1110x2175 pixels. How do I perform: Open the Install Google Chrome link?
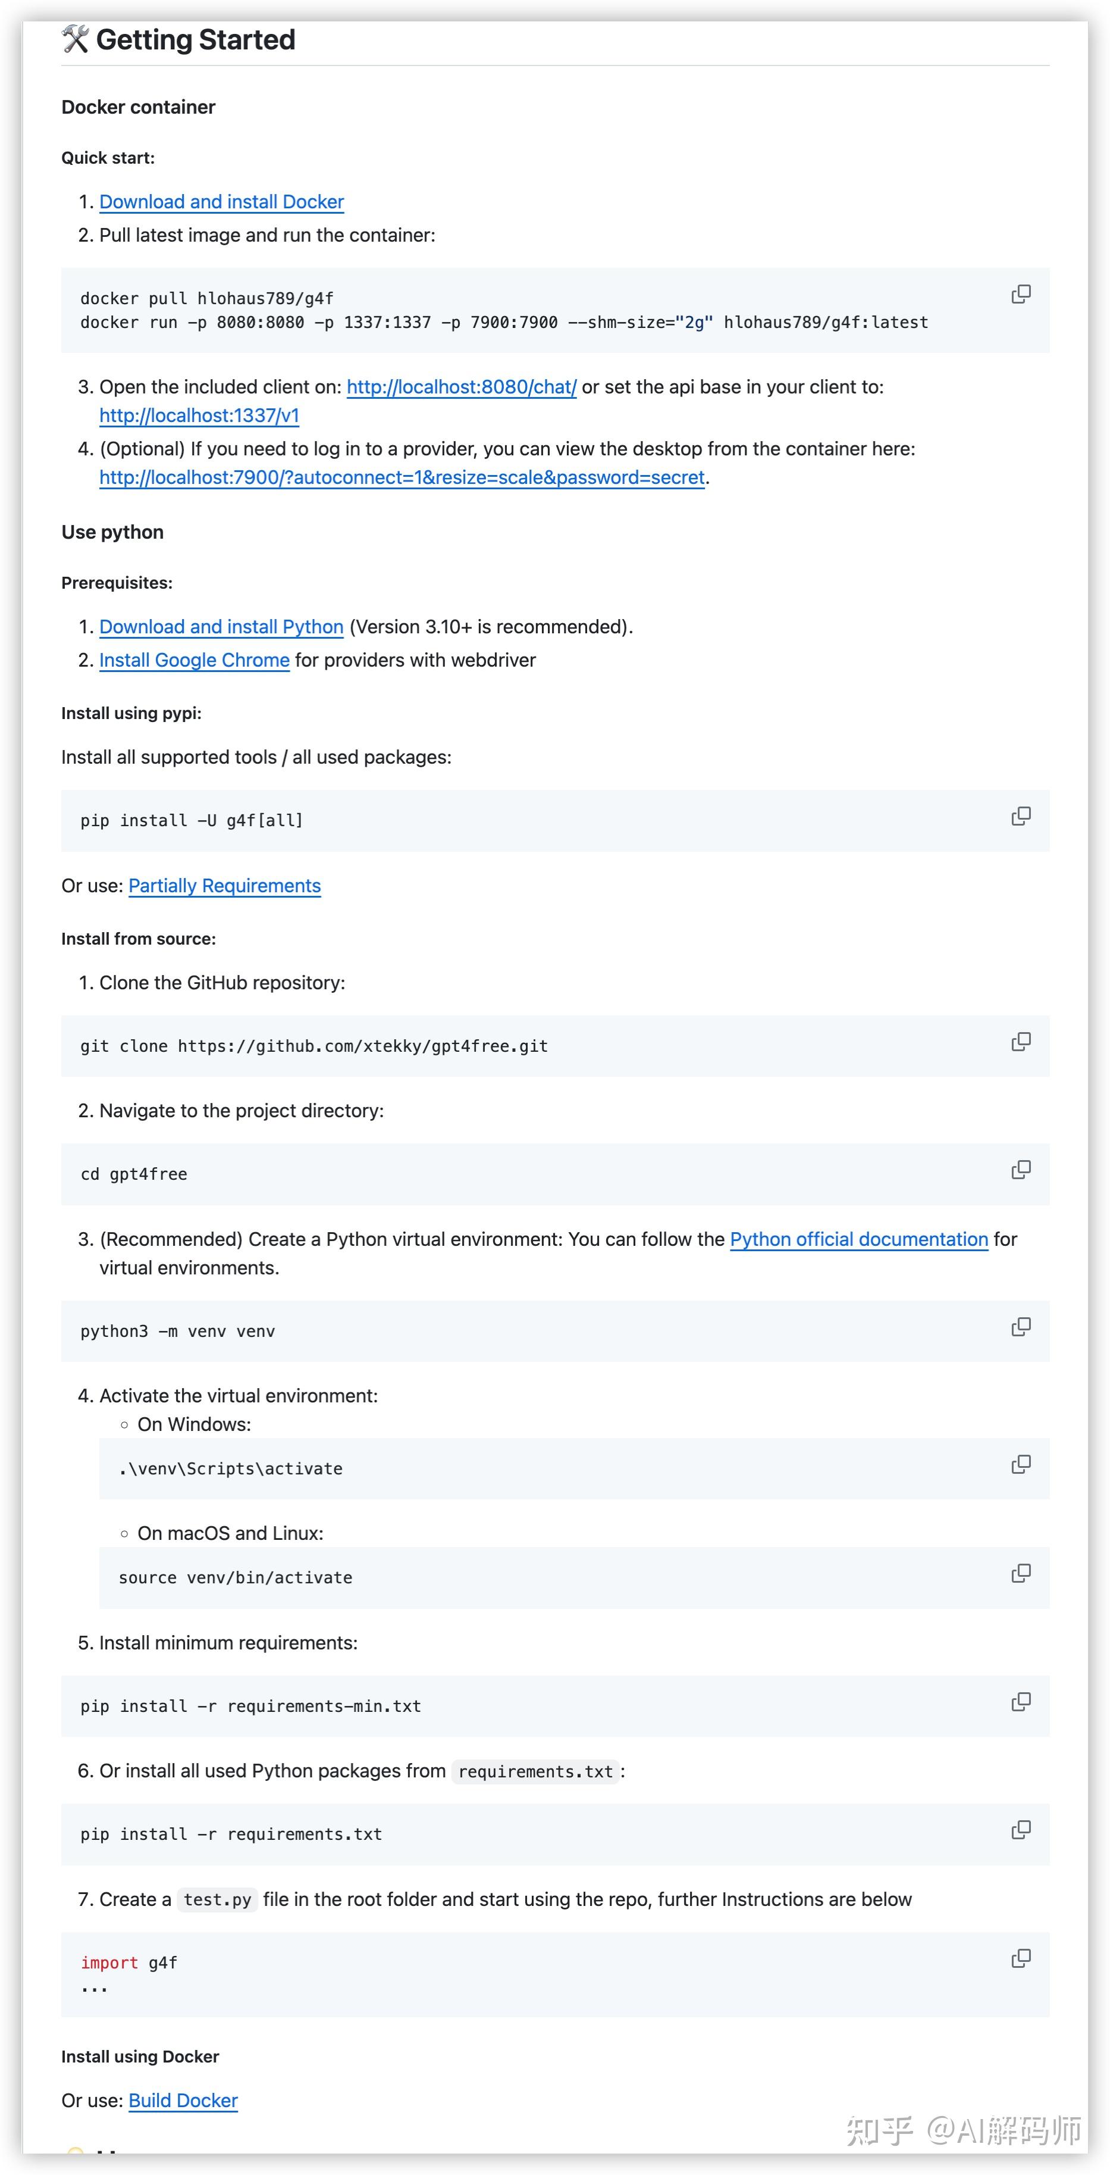tap(193, 660)
